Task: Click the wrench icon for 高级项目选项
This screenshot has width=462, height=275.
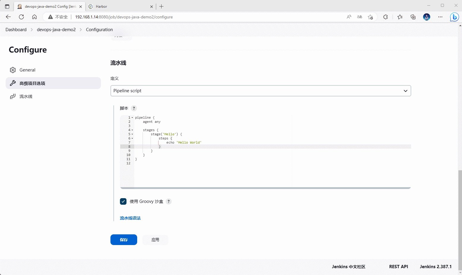Action: [x=13, y=83]
